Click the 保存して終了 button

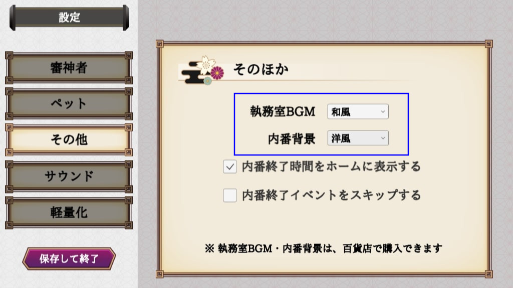(69, 258)
